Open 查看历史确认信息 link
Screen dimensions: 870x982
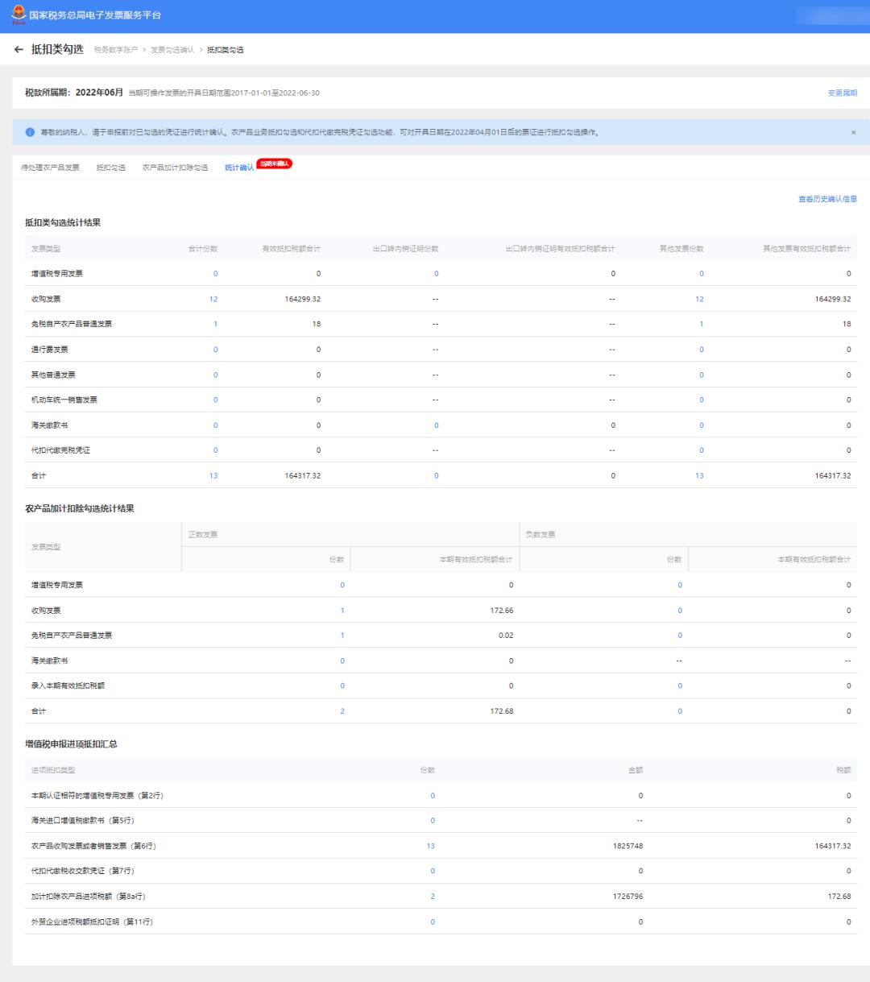[827, 199]
